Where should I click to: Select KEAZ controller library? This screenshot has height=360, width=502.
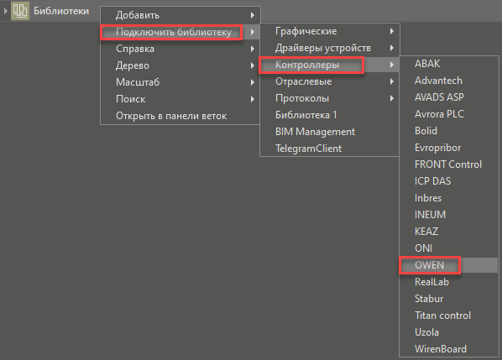(x=449, y=232)
